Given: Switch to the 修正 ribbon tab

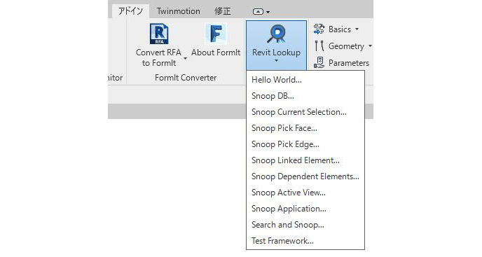Looking at the screenshot, I should pyautogui.click(x=222, y=11).
